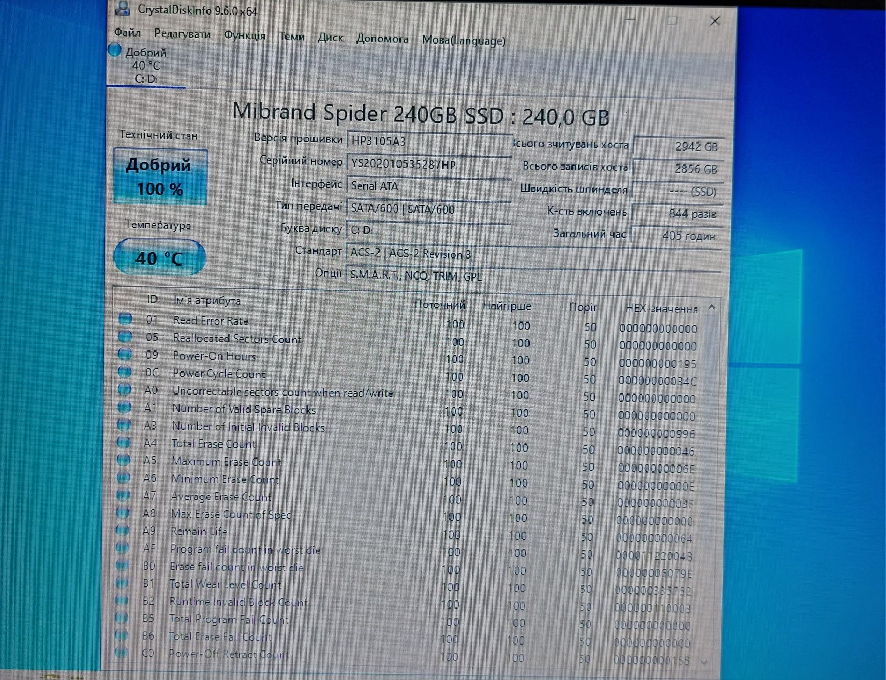Click the status dot for Minimum Erase Count

pyautogui.click(x=123, y=477)
